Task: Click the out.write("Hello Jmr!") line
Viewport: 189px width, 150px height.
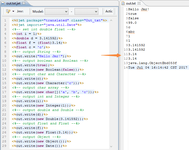Action: (x=42, y=56)
